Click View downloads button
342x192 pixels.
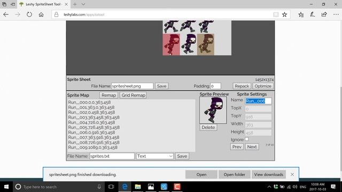(x=269, y=174)
